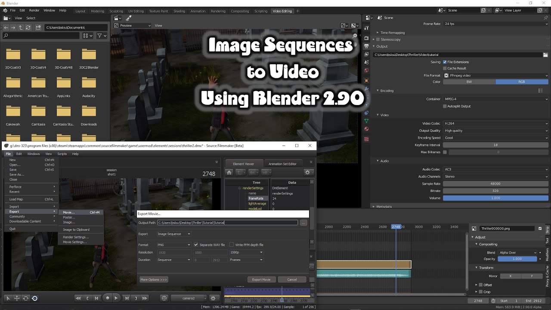The width and height of the screenshot is (551, 310).
Task: Select the SFM selection arrow tool
Action: (x=8, y=298)
